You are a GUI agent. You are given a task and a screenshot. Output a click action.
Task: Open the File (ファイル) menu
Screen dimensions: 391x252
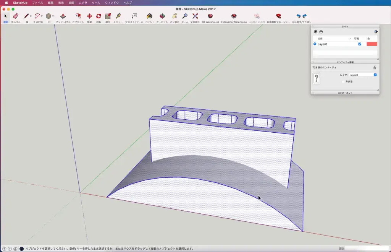(37, 3)
